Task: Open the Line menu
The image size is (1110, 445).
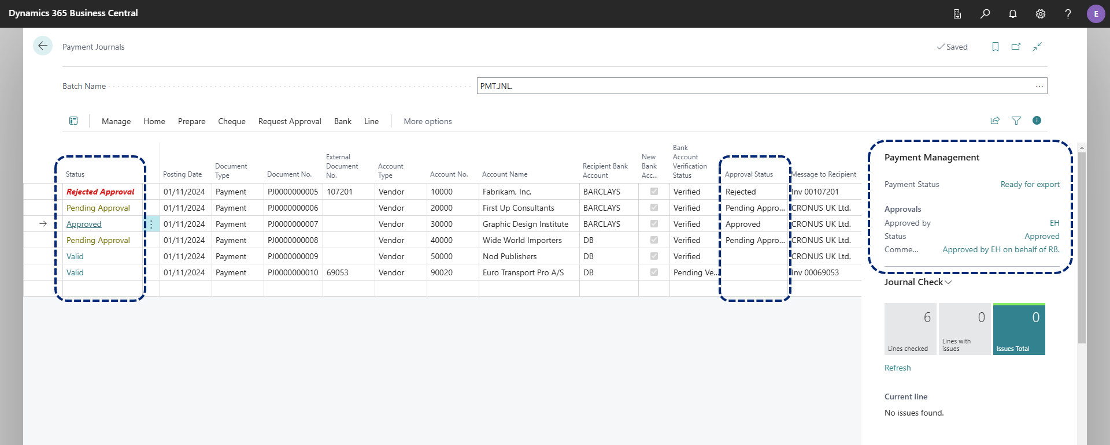Action: [371, 121]
